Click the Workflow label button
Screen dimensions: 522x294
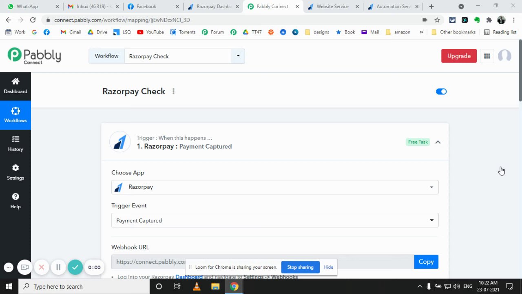tap(106, 56)
